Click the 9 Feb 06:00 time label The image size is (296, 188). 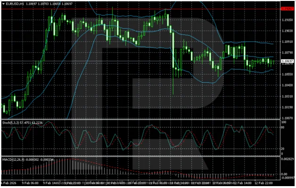pos(30,183)
